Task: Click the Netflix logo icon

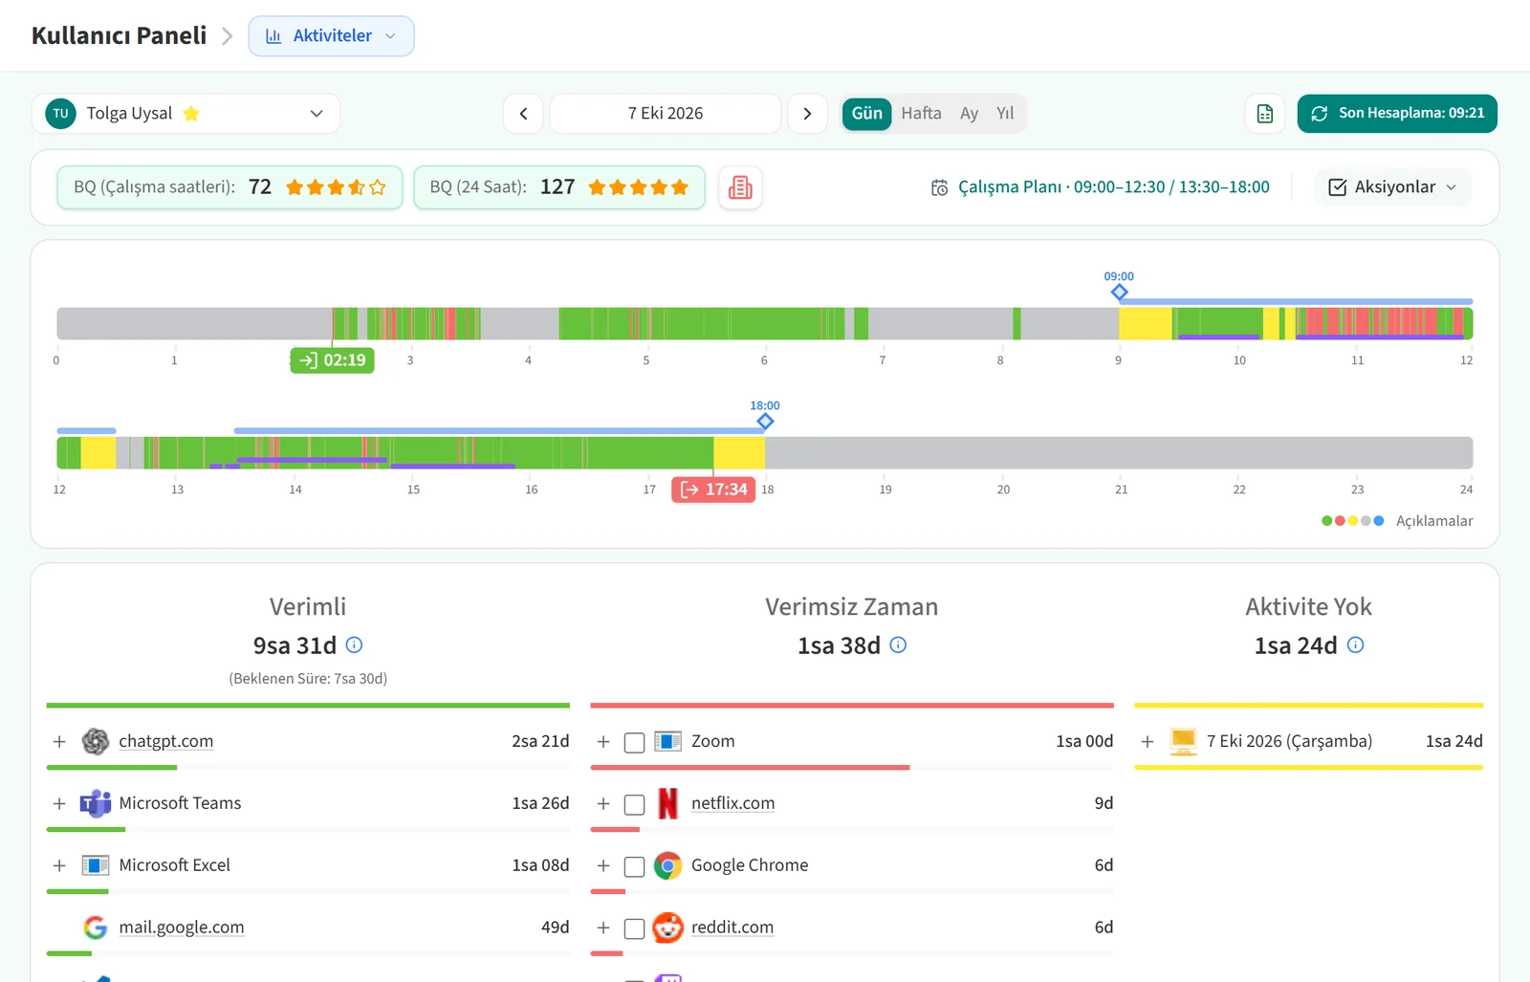Action: [x=667, y=803]
